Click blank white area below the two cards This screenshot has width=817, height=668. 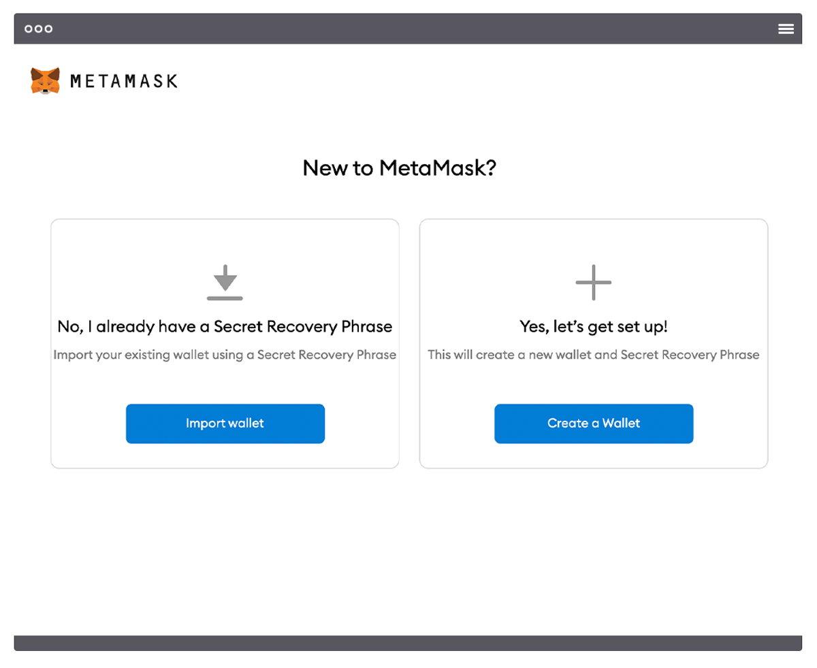[x=408, y=552]
